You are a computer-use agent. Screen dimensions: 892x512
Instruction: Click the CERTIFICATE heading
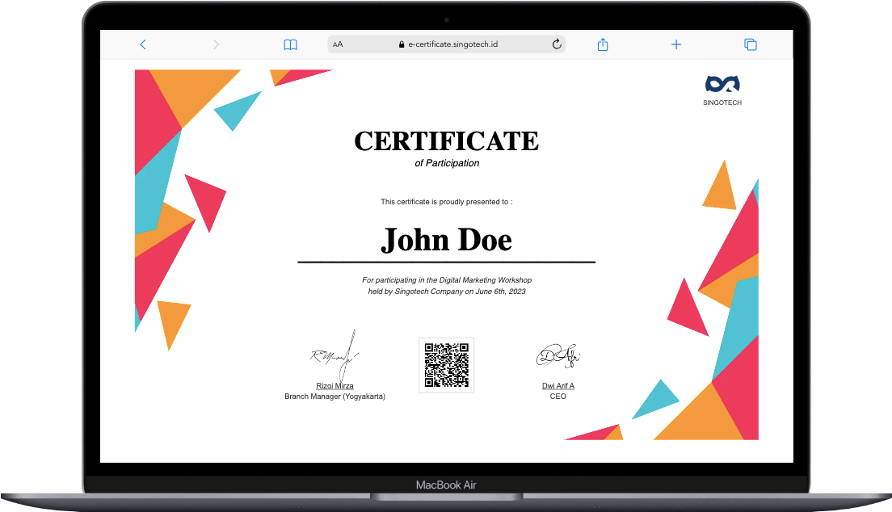[x=446, y=141]
